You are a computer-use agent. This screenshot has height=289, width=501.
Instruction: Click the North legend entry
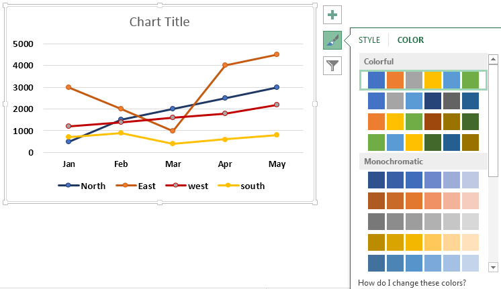[x=82, y=186]
